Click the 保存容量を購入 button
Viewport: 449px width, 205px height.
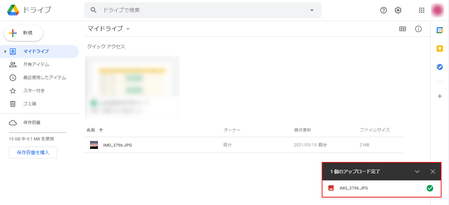click(33, 153)
